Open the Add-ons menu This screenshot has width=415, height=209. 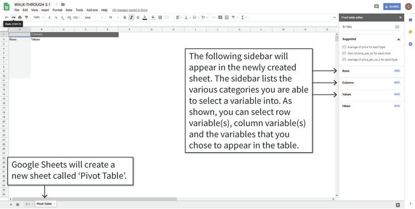pyautogui.click(x=92, y=10)
